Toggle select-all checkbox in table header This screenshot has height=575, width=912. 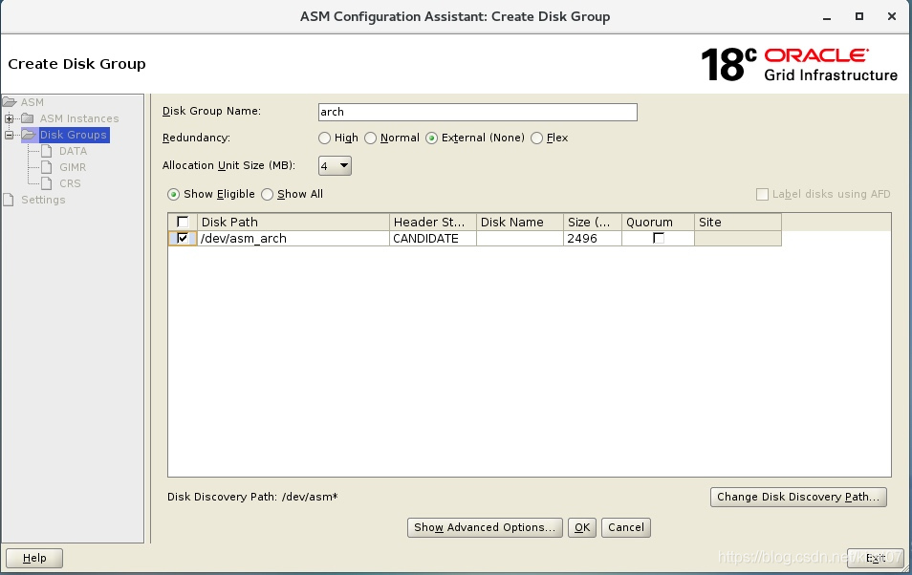[x=183, y=223]
